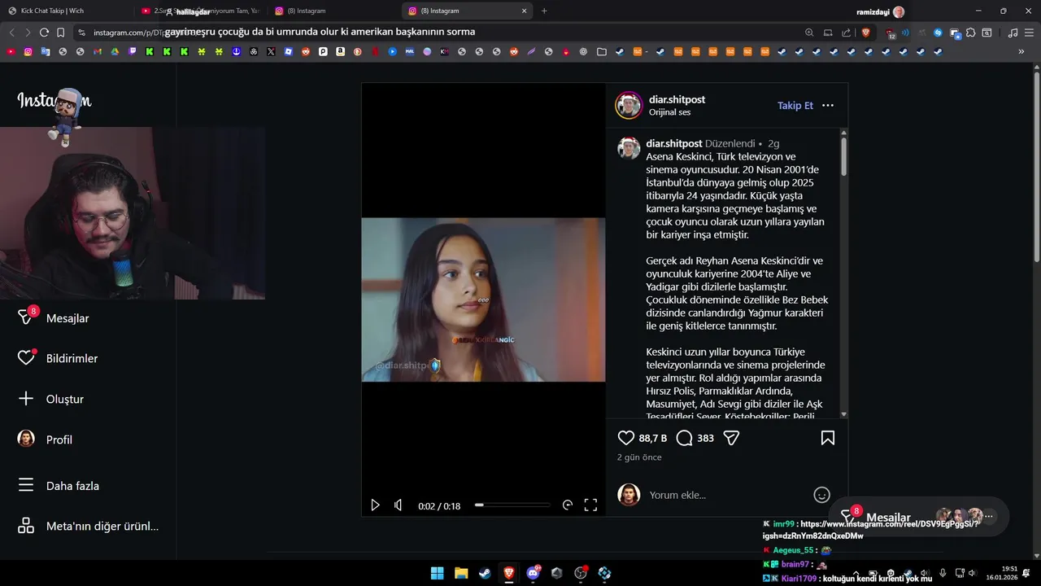Seek along the video progress bar
The width and height of the screenshot is (1041, 586).
point(512,505)
